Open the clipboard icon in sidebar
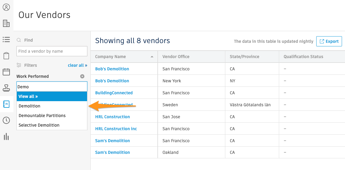This screenshot has width=345, height=170. (6, 56)
